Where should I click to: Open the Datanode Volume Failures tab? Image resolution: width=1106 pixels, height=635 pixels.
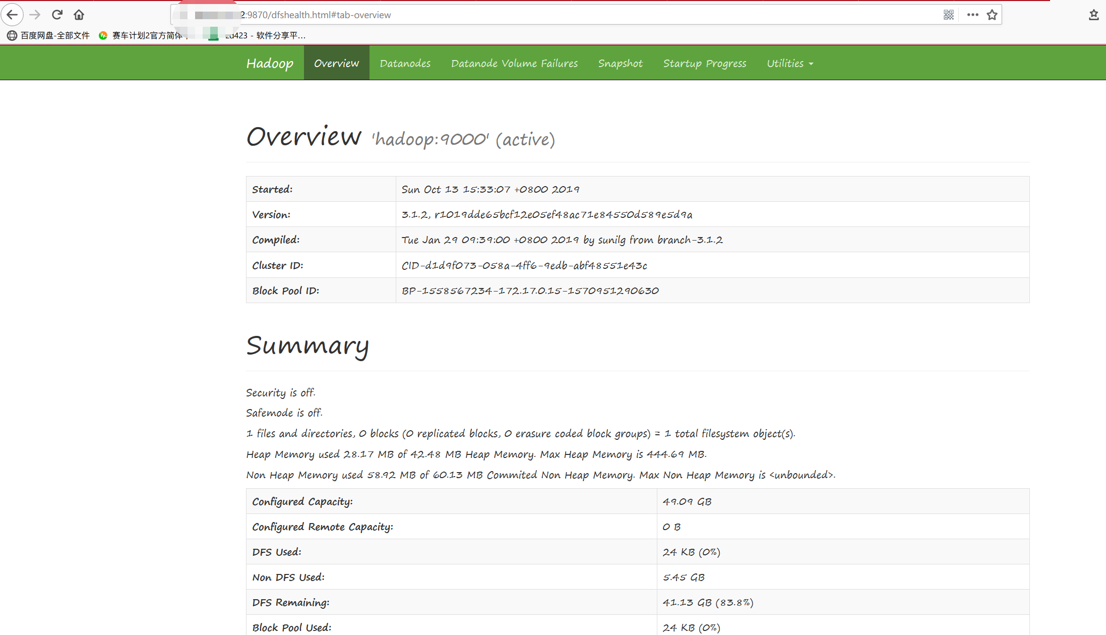click(x=514, y=63)
